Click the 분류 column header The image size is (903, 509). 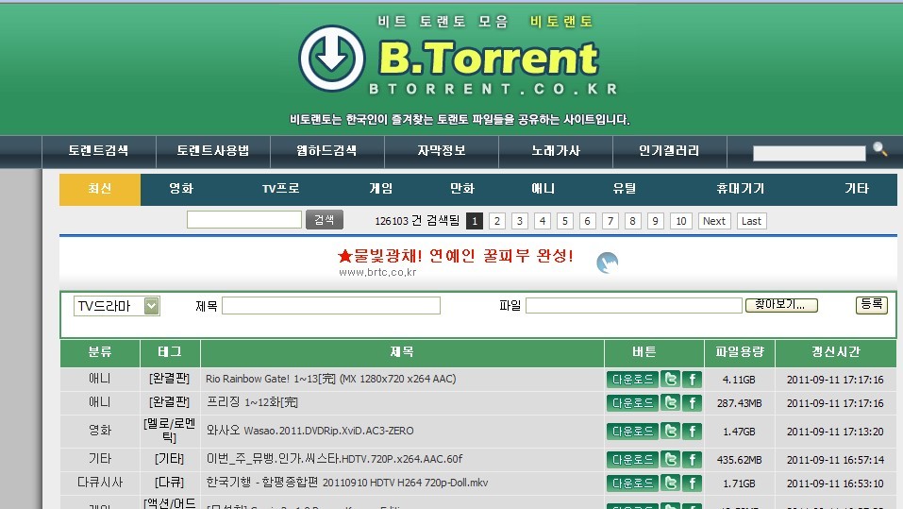[x=100, y=352]
